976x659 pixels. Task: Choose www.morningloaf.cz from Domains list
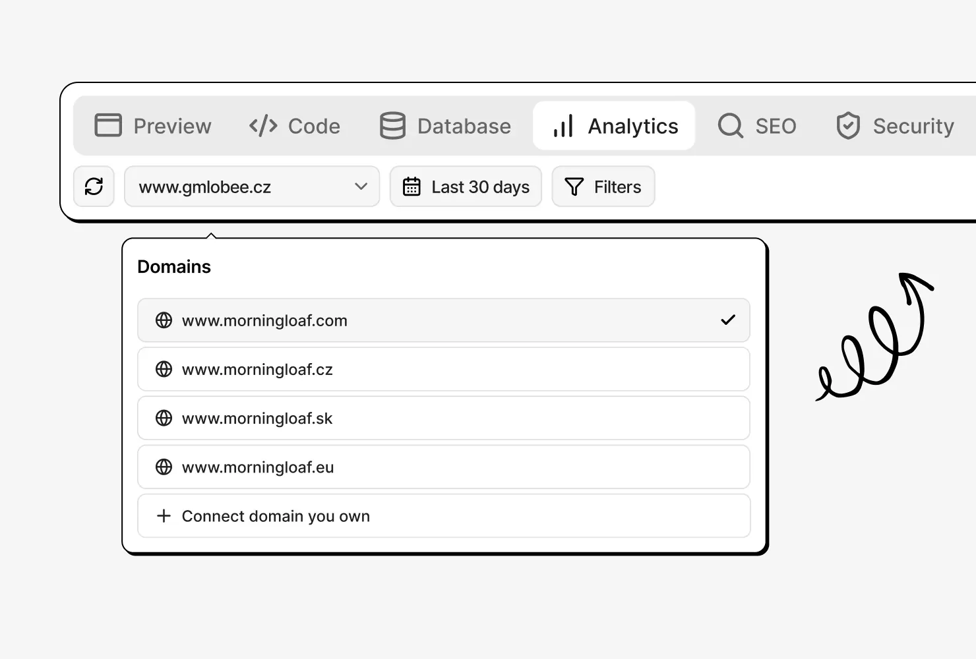[444, 369]
